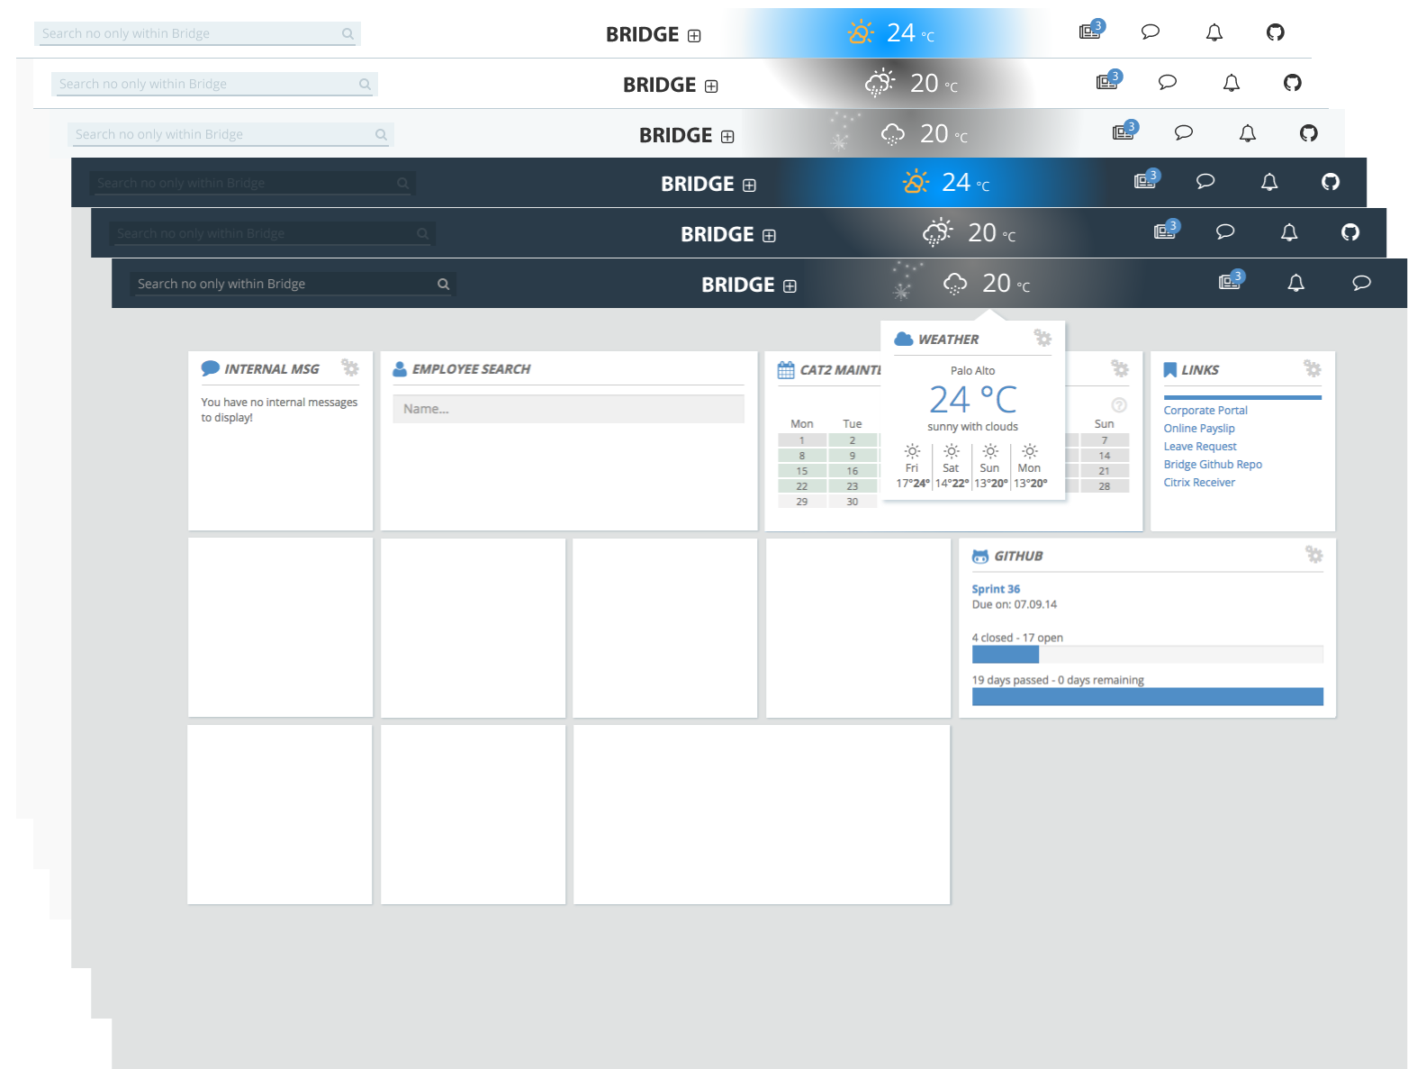1408x1069 pixels.
Task: Click the help question mark in calendar widget
Action: click(x=1119, y=405)
